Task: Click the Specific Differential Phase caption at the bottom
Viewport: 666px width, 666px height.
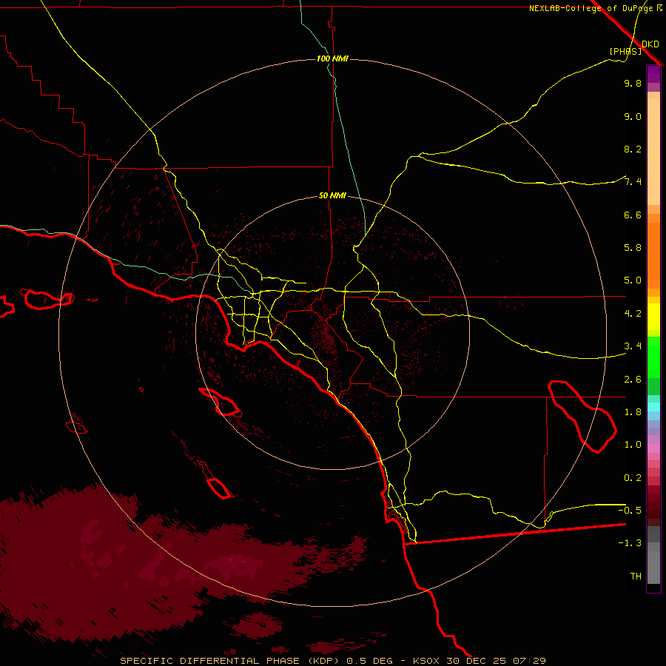Action: point(333,660)
